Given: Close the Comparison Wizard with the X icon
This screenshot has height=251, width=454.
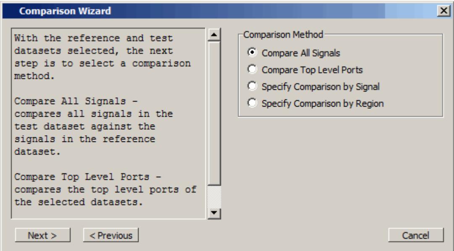Looking at the screenshot, I should [444, 11].
